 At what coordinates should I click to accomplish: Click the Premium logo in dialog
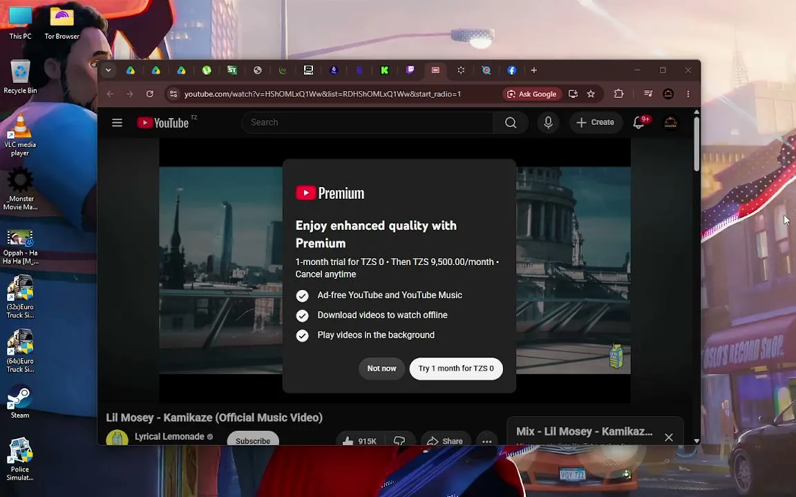[x=330, y=193]
